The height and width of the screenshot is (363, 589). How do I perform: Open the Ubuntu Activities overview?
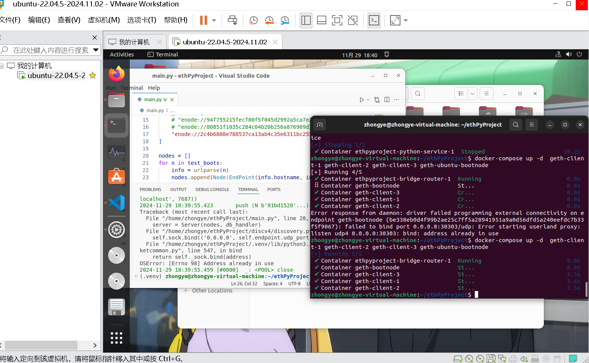(x=122, y=55)
